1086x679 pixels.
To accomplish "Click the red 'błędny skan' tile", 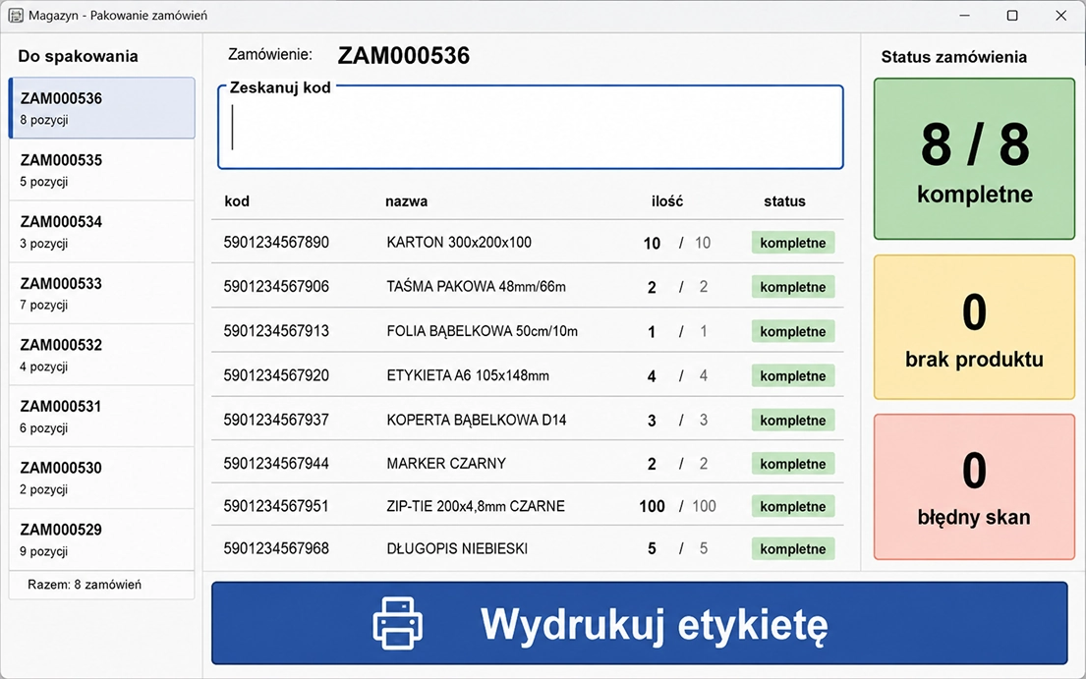I will tap(975, 486).
